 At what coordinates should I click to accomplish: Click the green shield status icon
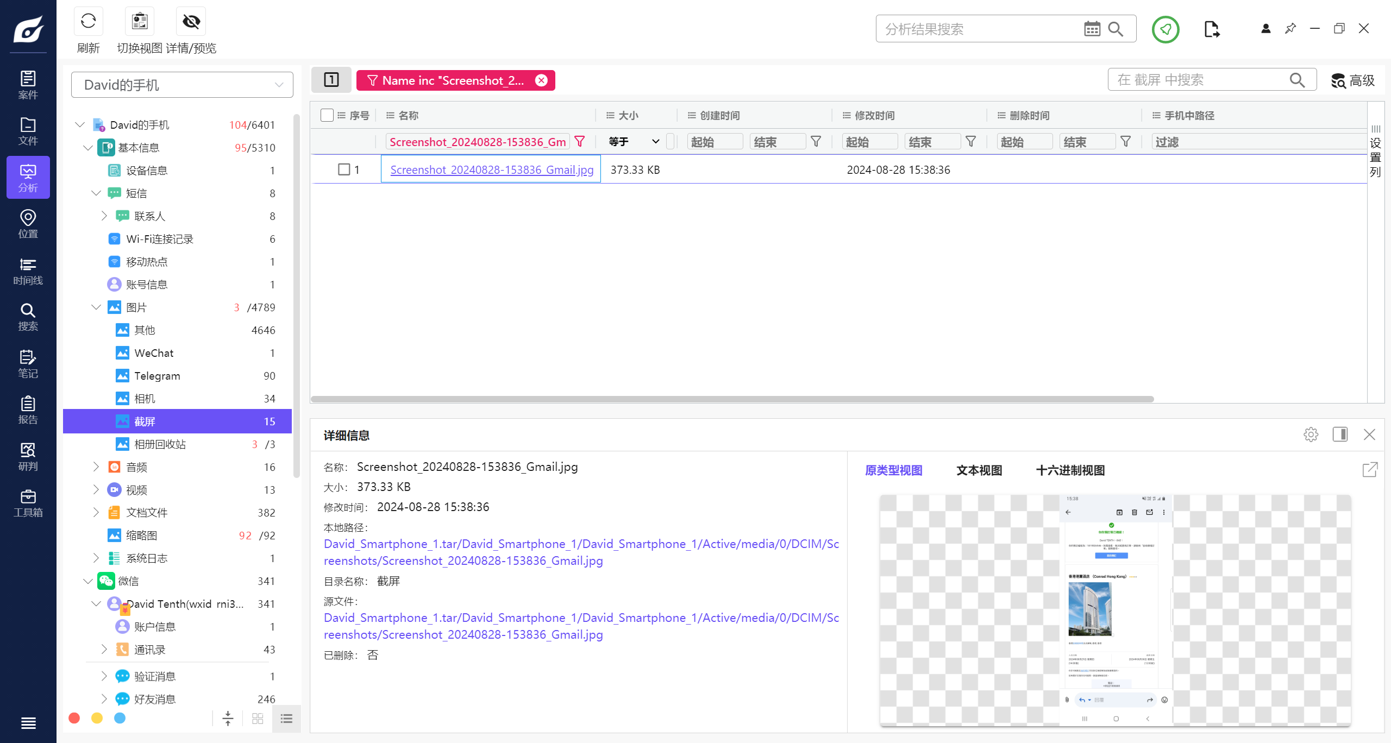(1165, 29)
